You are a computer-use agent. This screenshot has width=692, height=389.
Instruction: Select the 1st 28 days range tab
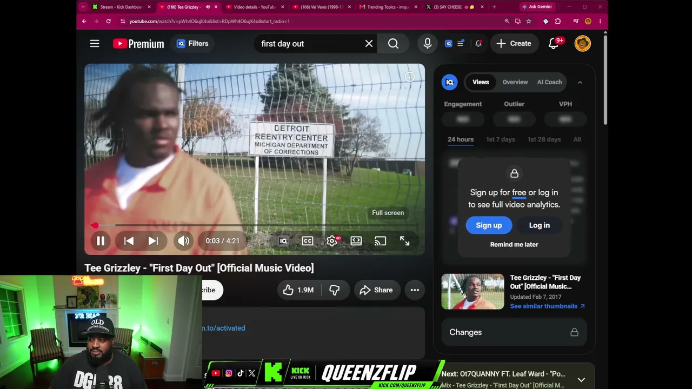(x=544, y=139)
